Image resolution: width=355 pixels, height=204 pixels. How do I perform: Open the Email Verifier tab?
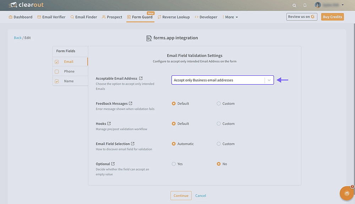click(x=51, y=17)
